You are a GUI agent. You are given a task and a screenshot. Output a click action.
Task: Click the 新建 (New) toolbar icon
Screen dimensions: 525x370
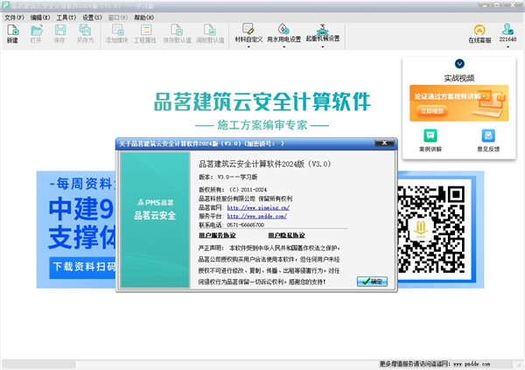[x=12, y=34]
